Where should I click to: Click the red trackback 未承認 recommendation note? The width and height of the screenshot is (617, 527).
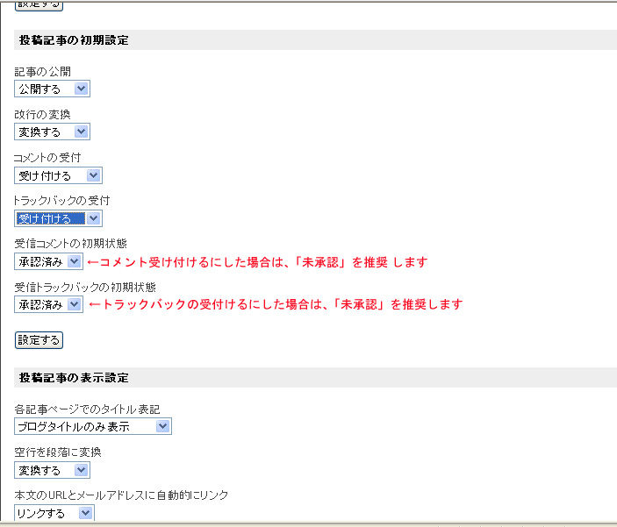[275, 305]
